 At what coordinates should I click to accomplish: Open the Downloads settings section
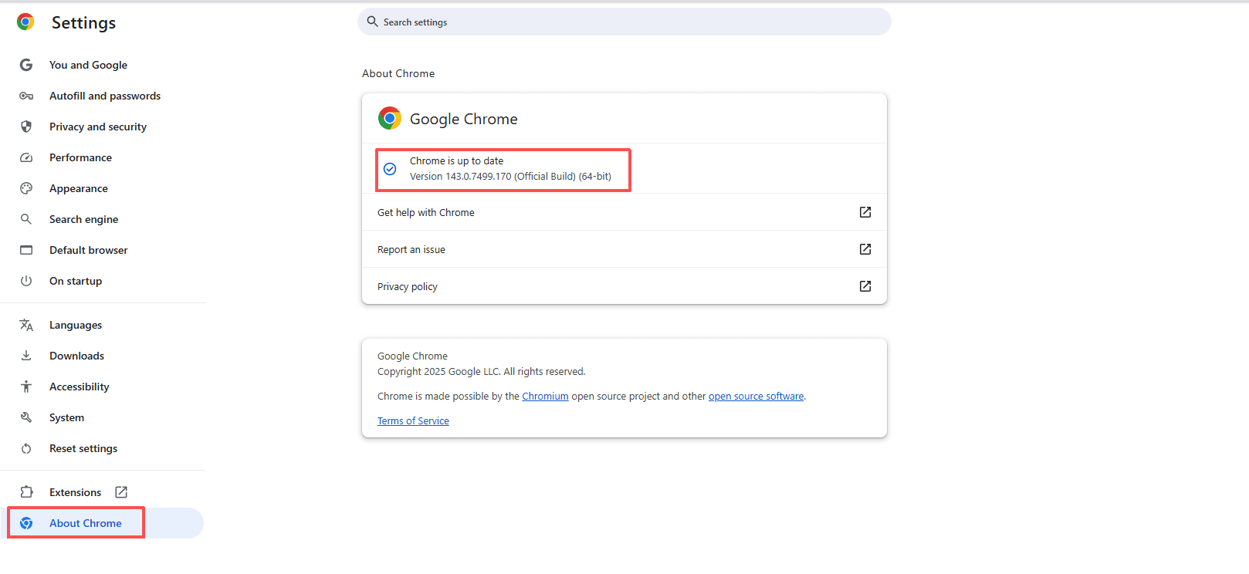pos(76,356)
